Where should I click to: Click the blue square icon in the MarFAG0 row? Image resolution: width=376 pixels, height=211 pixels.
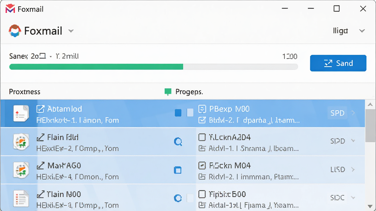click(178, 170)
